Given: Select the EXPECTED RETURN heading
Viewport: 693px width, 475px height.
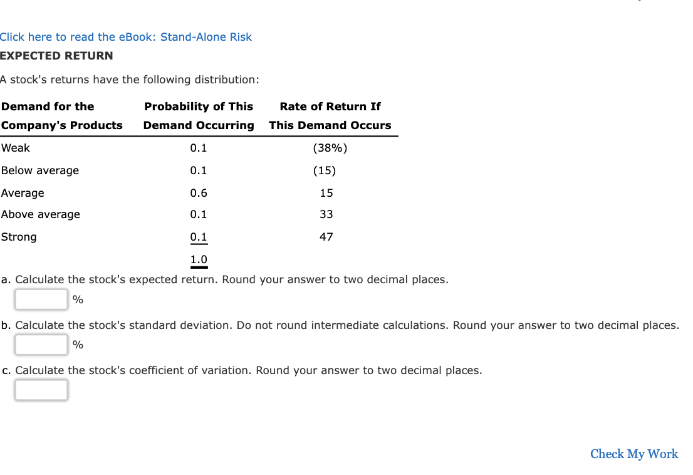Looking at the screenshot, I should pos(56,56).
